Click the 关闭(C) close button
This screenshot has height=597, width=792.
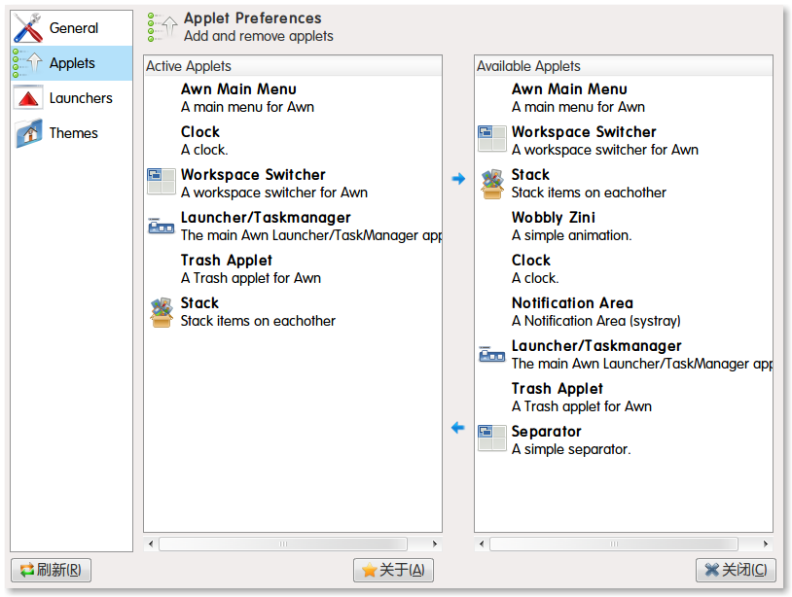coord(736,570)
